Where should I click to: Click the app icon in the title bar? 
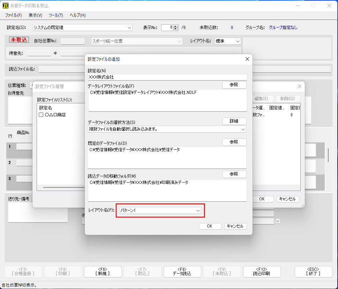(x=5, y=6)
